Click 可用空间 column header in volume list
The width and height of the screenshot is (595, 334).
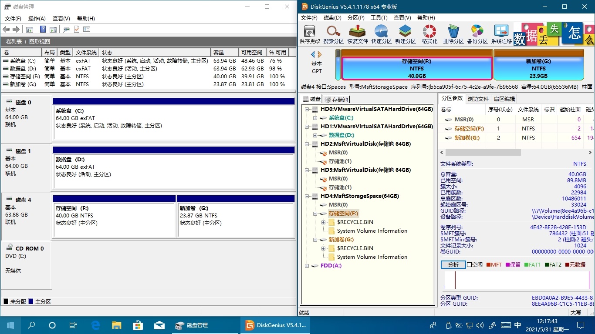pyautogui.click(x=253, y=52)
